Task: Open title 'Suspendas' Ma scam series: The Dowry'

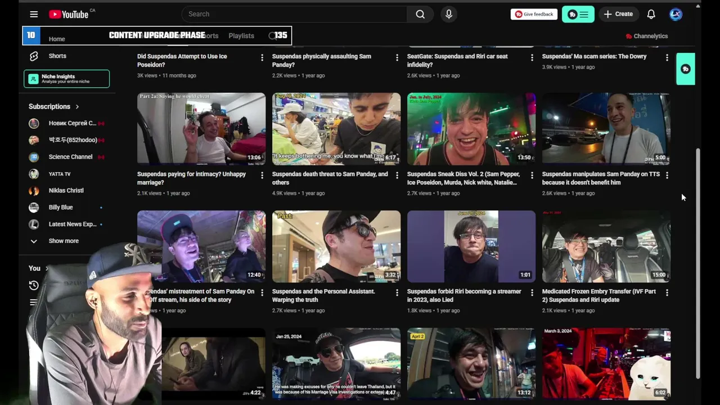Action: (x=594, y=56)
